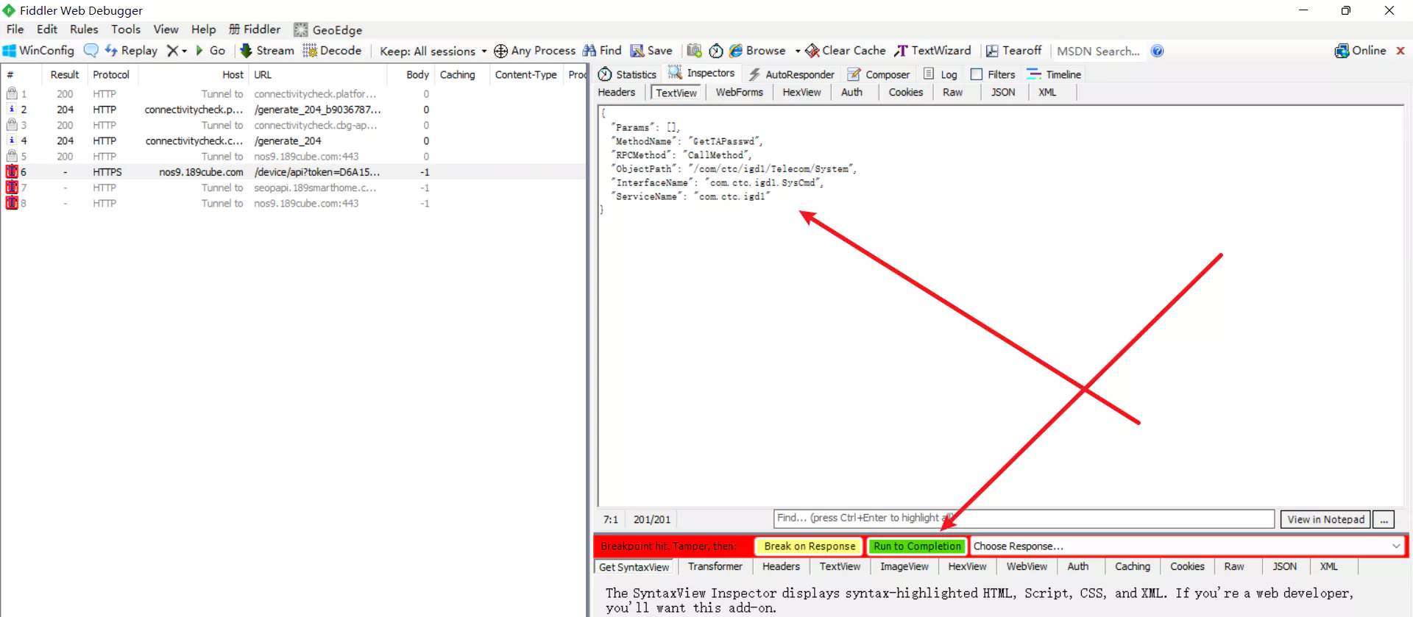Screen dimensions: 1413x617
Task: Click the Online status indicator
Action: (x=1361, y=51)
